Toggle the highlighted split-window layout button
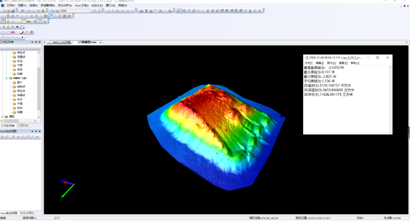Image resolution: width=410 pixels, height=222 pixels. point(50,16)
